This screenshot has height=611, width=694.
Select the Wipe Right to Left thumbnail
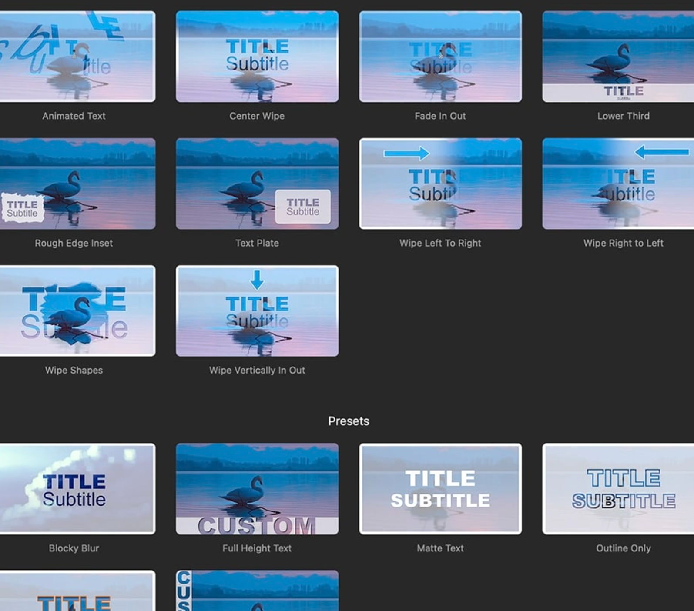pyautogui.click(x=618, y=184)
